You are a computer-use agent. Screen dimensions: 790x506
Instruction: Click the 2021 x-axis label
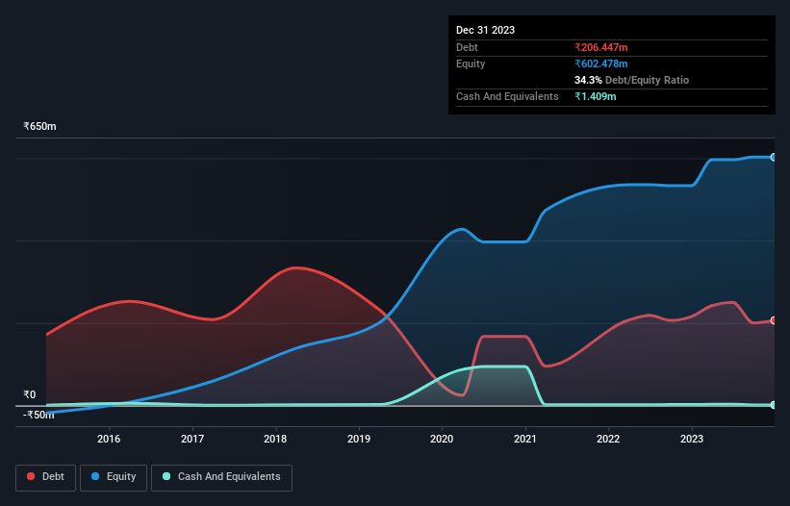[525, 439]
